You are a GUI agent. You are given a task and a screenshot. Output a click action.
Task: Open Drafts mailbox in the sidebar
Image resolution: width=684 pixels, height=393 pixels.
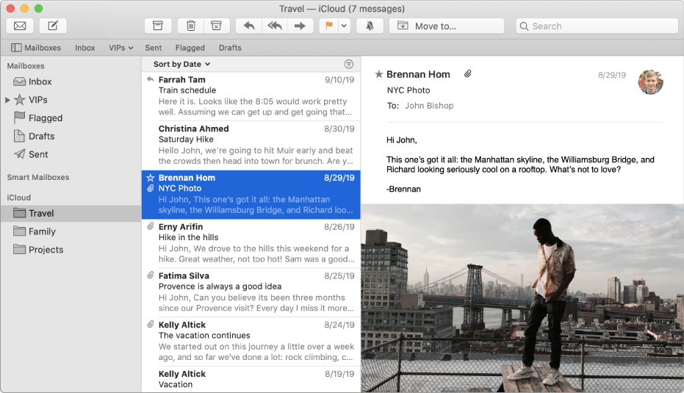71,136
